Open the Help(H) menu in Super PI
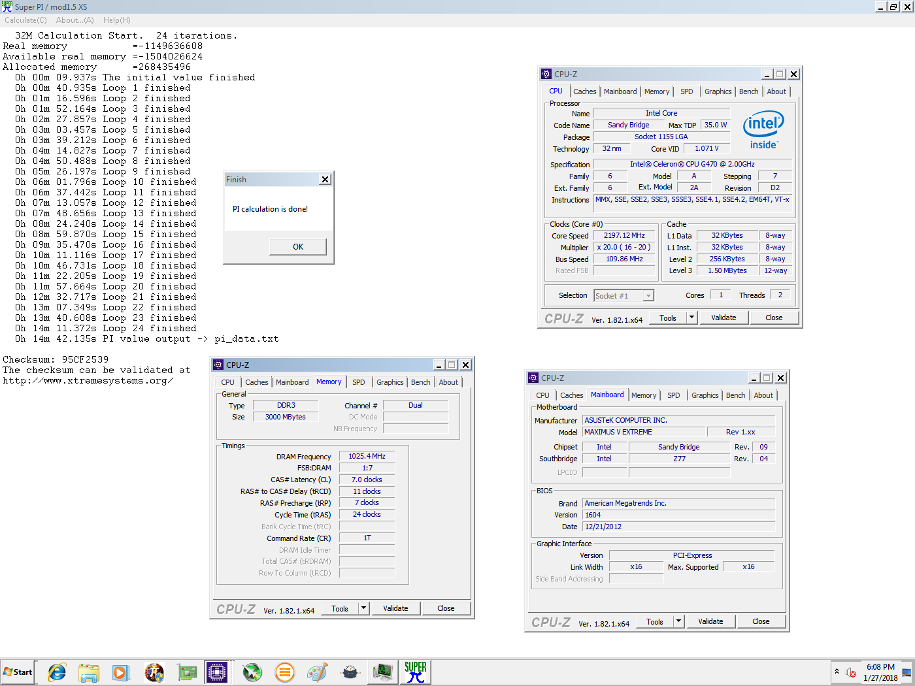Image resolution: width=915 pixels, height=686 pixels. (x=117, y=20)
